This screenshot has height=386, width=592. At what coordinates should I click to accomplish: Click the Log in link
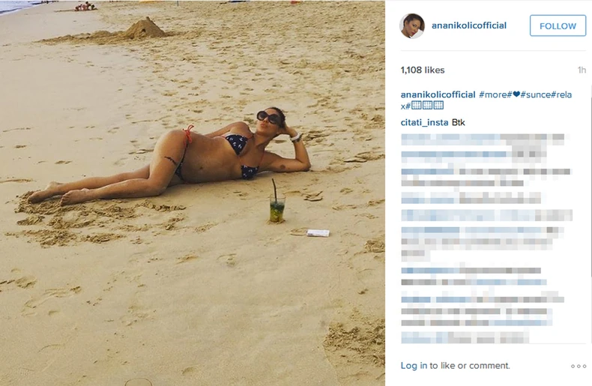coord(414,366)
